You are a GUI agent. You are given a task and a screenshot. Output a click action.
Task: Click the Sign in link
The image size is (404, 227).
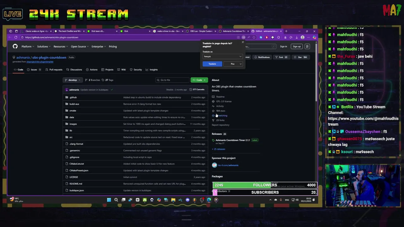[283, 46]
